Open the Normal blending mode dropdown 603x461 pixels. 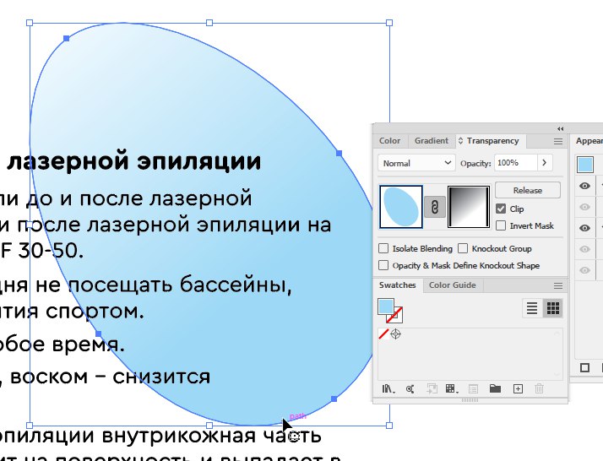tap(416, 163)
